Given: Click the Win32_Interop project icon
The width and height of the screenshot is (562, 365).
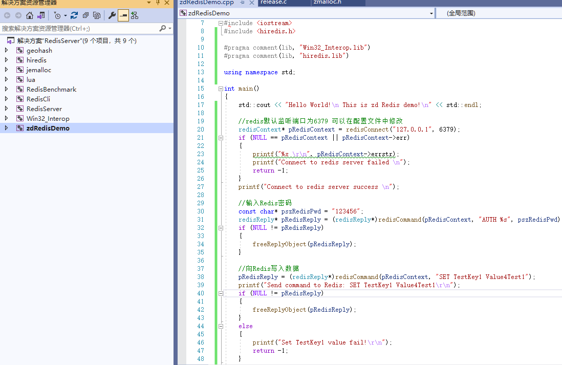Looking at the screenshot, I should tap(20, 118).
